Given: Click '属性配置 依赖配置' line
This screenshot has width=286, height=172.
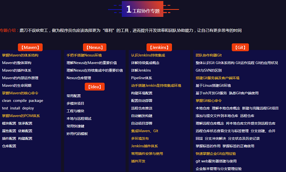Looking at the screenshot, I should (x=17, y=131).
